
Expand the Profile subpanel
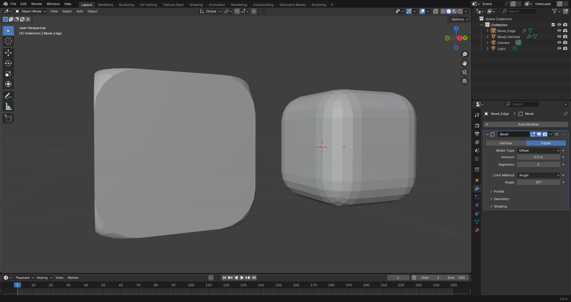tap(499, 192)
